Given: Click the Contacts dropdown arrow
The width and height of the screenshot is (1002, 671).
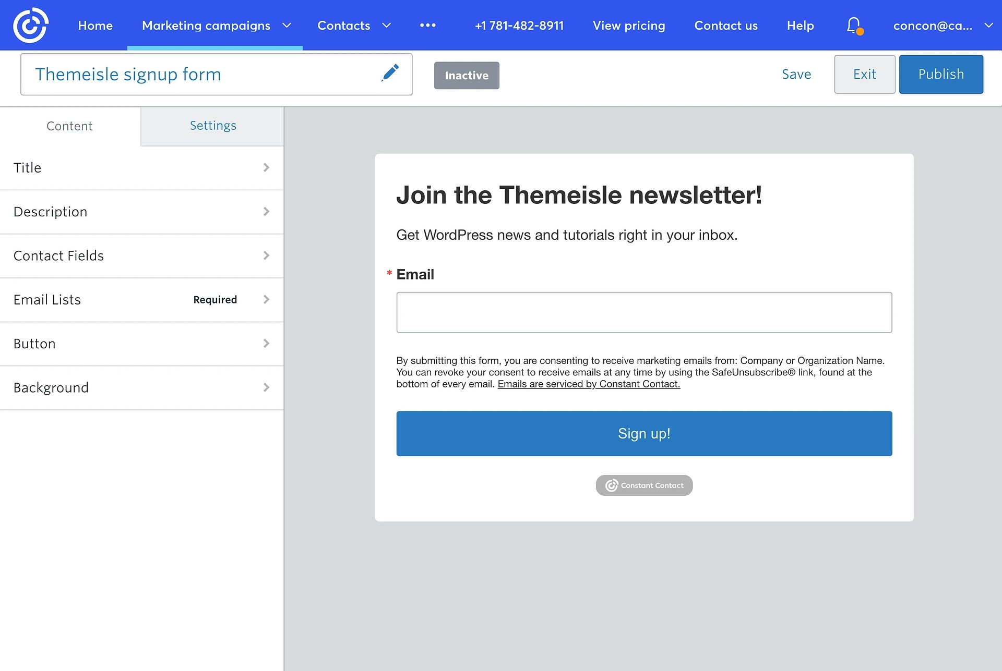Looking at the screenshot, I should pos(387,25).
